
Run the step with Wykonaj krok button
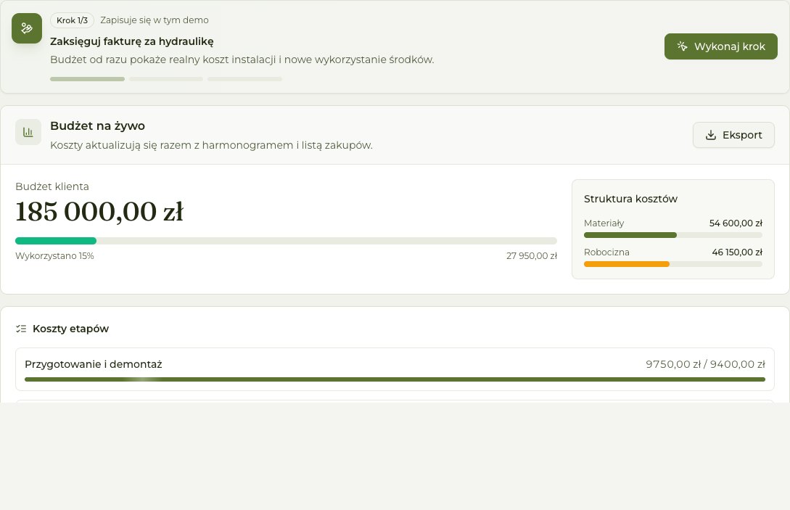[720, 46]
